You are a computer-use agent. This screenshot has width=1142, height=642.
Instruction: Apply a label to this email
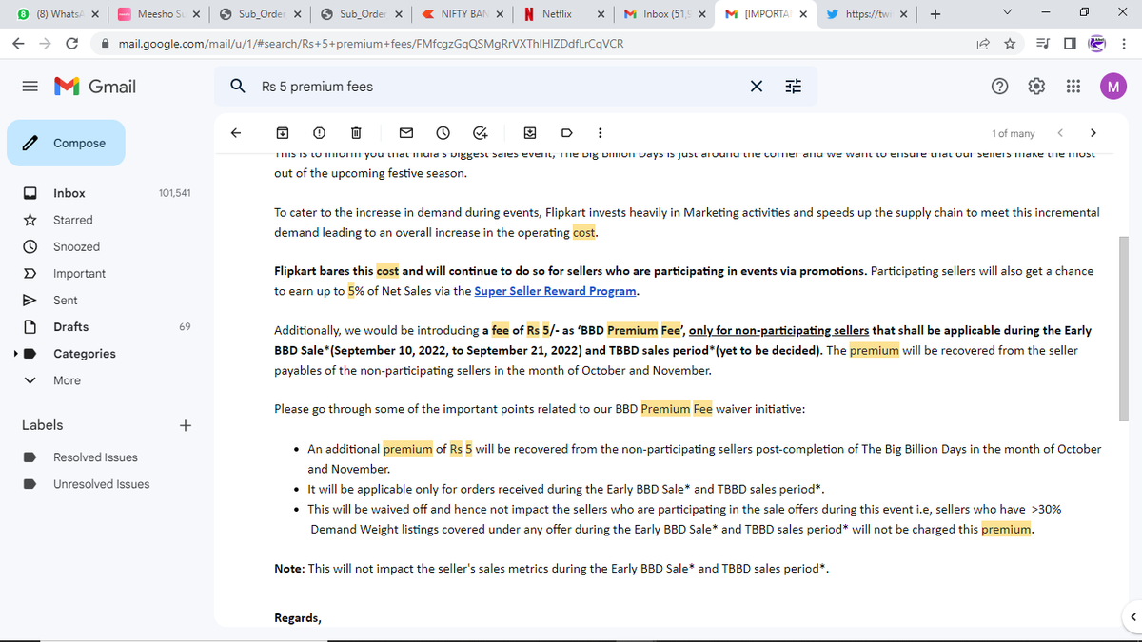[x=566, y=133]
